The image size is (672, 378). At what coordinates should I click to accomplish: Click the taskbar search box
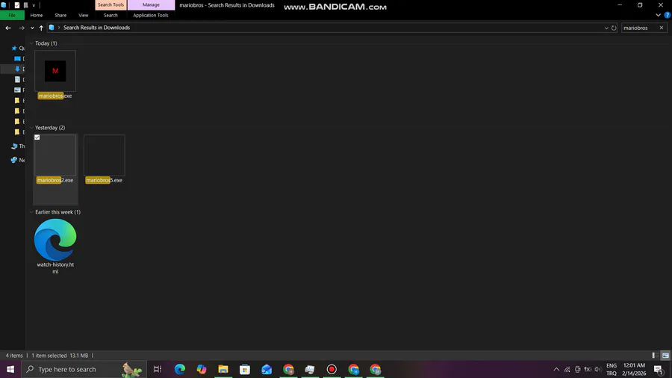pos(84,369)
